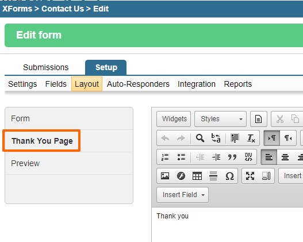Apply block quote formatting
The image size is (303, 242).
tap(232, 157)
